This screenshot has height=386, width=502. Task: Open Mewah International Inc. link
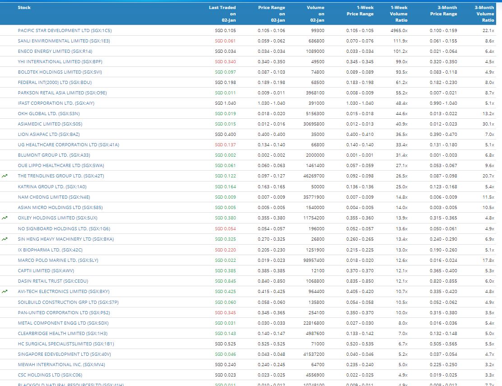(61, 365)
